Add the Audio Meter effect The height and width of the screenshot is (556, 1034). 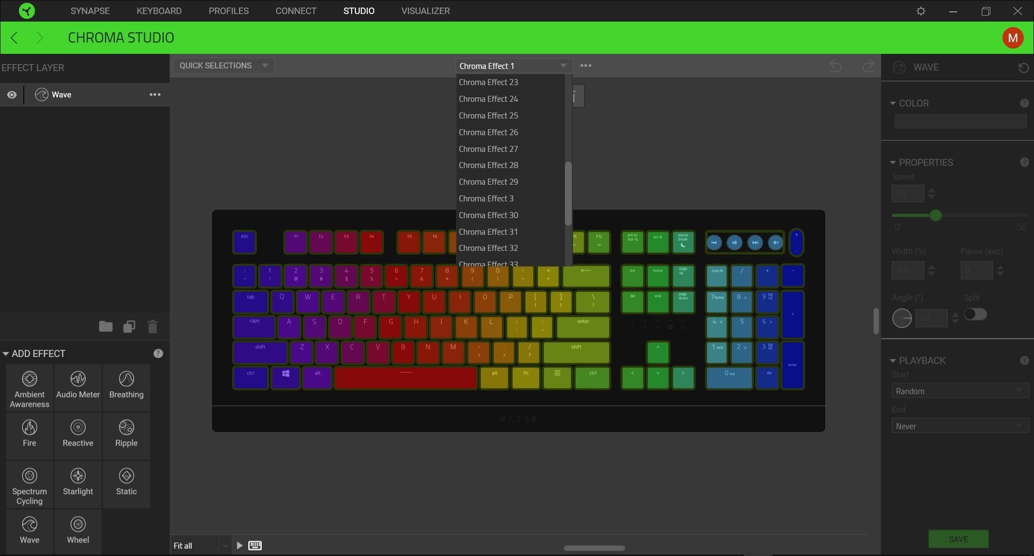[x=78, y=389]
